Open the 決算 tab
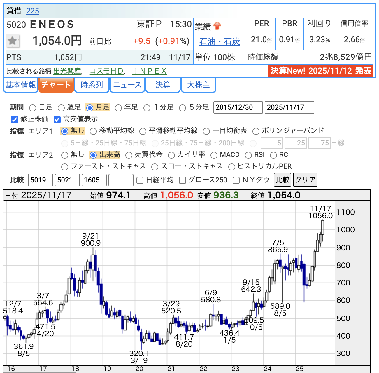The width and height of the screenshot is (379, 373). [x=163, y=85]
